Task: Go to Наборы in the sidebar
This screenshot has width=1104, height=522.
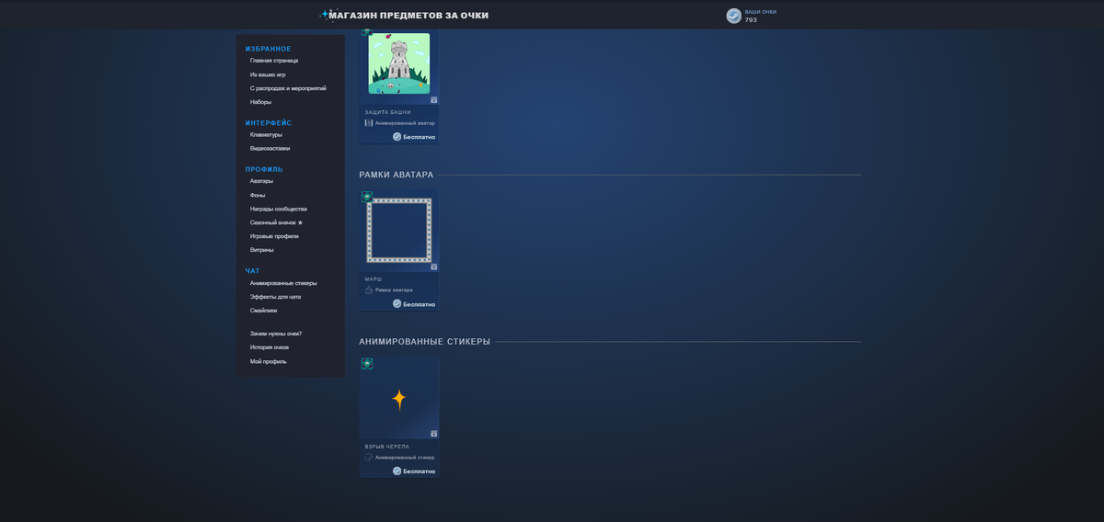Action: click(260, 102)
